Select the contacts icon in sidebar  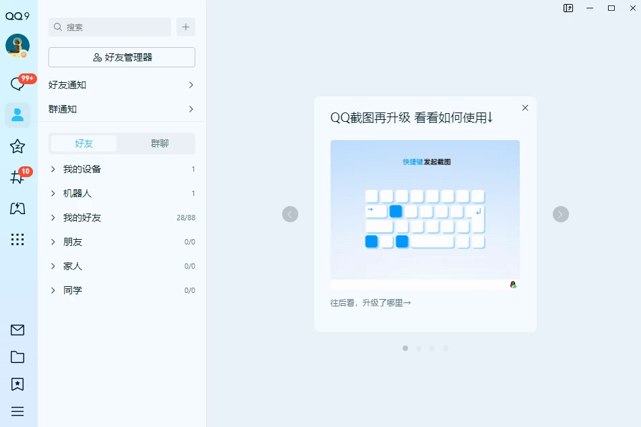(18, 115)
